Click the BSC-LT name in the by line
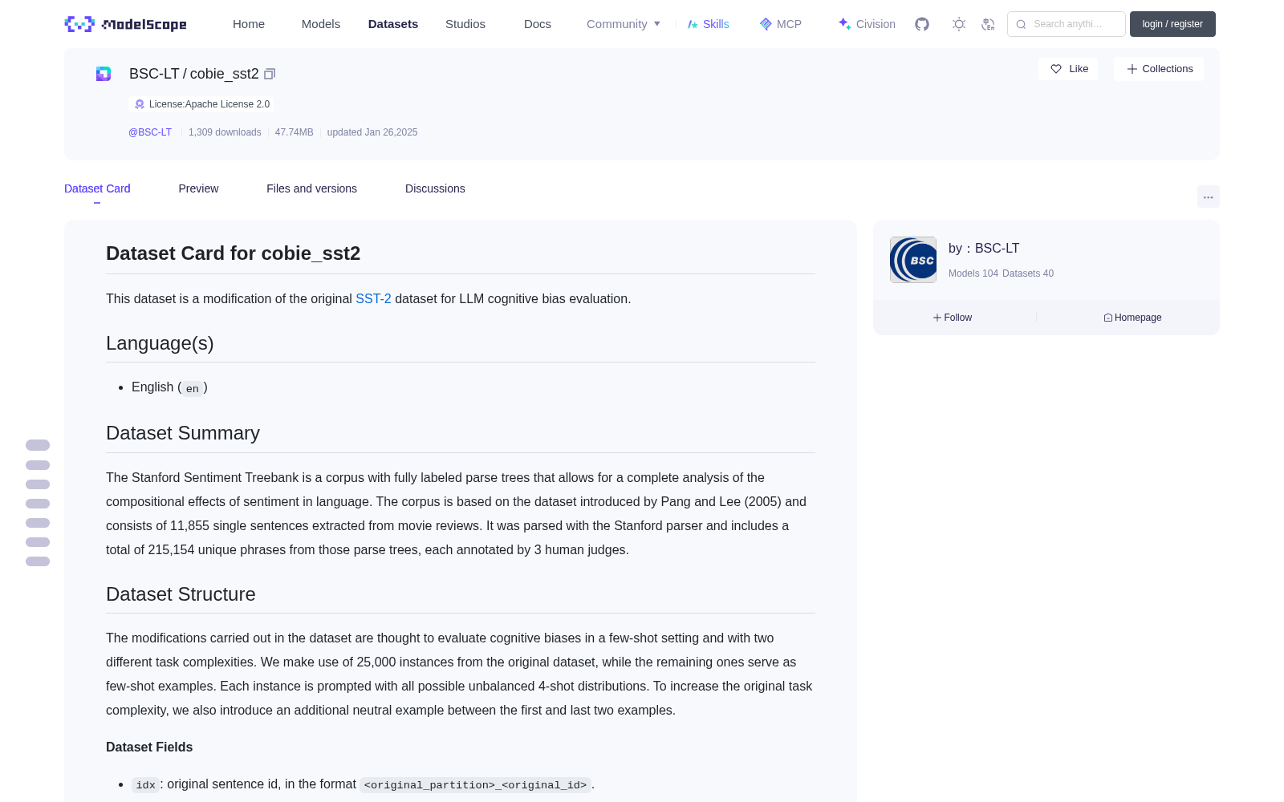The height and width of the screenshot is (802, 1284). click(997, 249)
